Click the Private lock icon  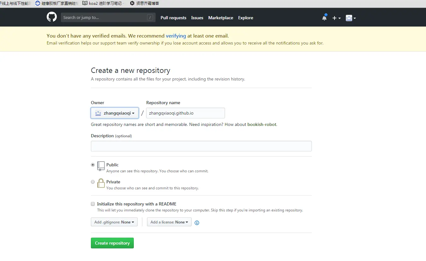101,183
